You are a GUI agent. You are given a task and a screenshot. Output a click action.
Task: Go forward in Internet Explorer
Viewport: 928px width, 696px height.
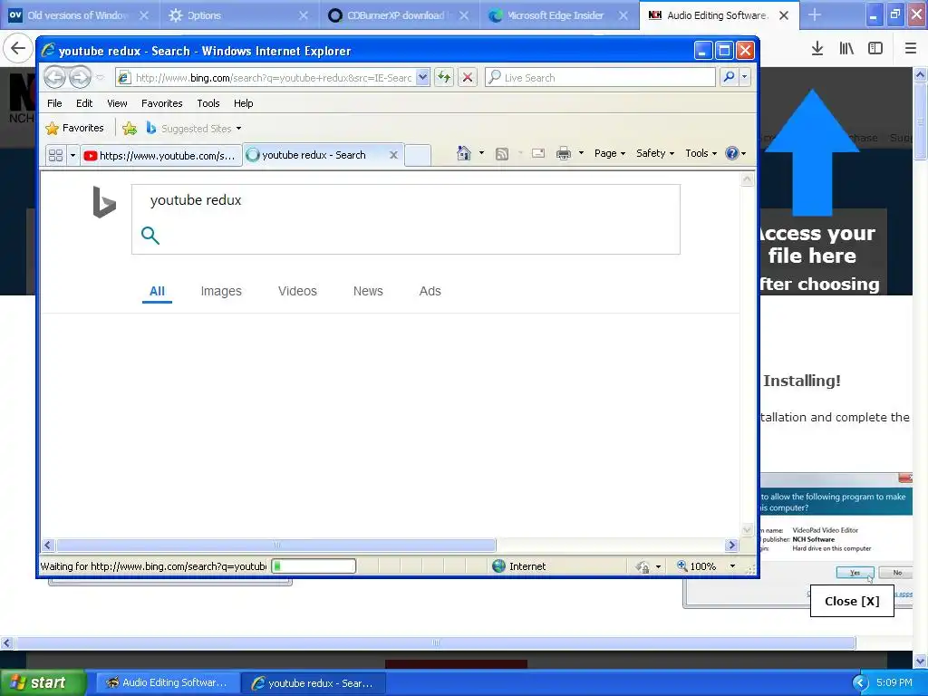click(x=80, y=77)
